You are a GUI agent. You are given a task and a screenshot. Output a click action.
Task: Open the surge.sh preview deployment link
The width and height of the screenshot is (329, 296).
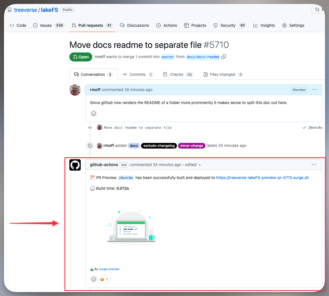pos(262,178)
